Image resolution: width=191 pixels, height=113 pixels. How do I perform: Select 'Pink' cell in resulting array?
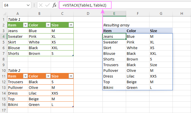click(x=138, y=42)
